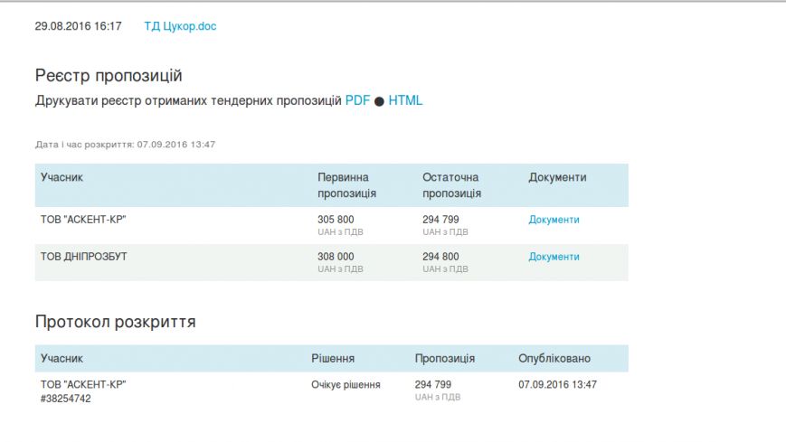Click the Остаточна пропозиція column header
The image size is (786, 442).
pyautogui.click(x=451, y=185)
